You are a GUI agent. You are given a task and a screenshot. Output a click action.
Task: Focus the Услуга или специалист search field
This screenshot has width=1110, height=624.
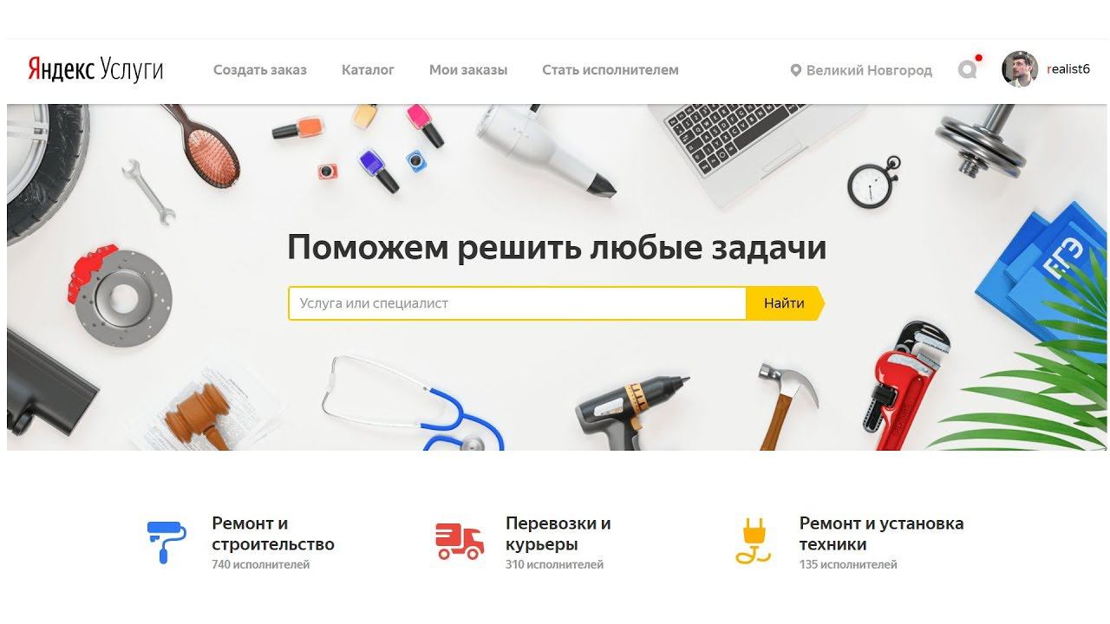pos(518,303)
